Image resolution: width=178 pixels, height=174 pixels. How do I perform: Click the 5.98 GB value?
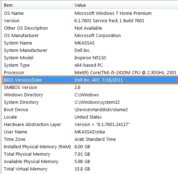point(82,162)
